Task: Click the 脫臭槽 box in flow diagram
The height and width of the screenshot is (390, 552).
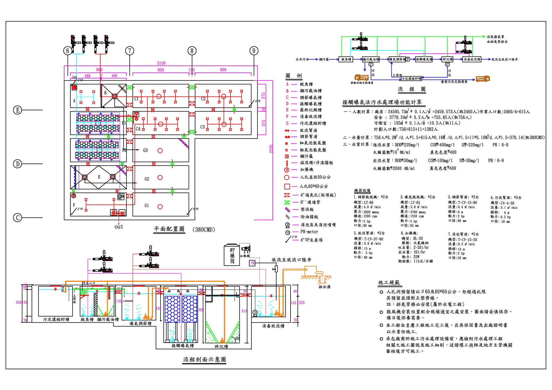Action: click(346, 59)
